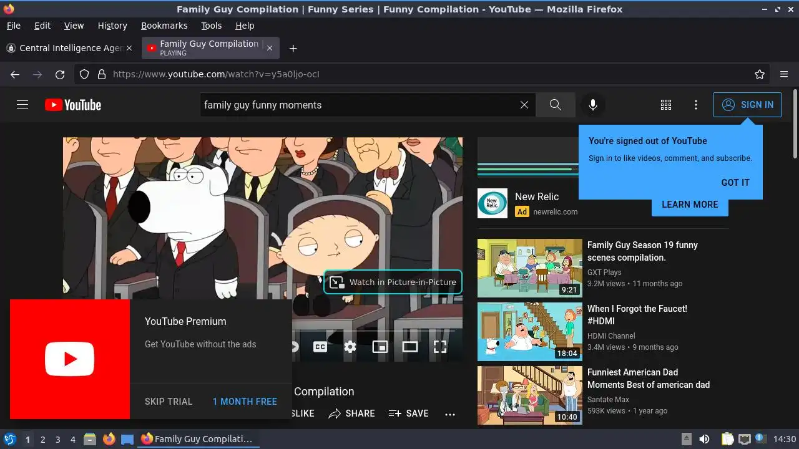799x449 pixels.
Task: Toggle closed captions on the video
Action: [x=320, y=347]
